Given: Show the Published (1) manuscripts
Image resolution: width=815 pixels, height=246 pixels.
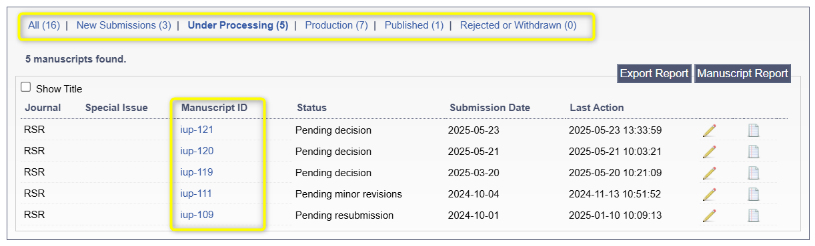Looking at the screenshot, I should (414, 25).
